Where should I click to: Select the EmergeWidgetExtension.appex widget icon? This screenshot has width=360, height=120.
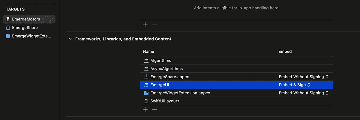pos(146,93)
